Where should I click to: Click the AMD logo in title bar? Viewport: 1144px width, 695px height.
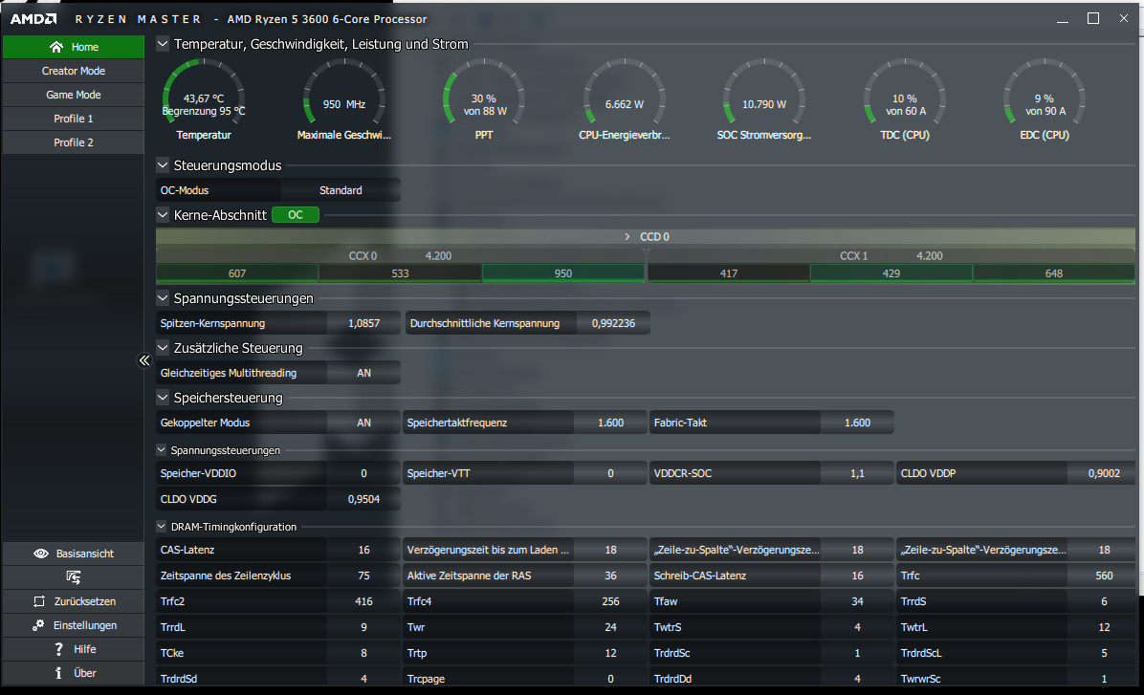click(x=33, y=19)
